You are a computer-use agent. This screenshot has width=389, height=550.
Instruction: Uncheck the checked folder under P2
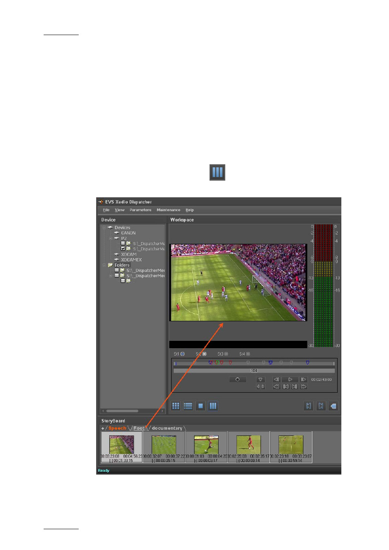123,249
